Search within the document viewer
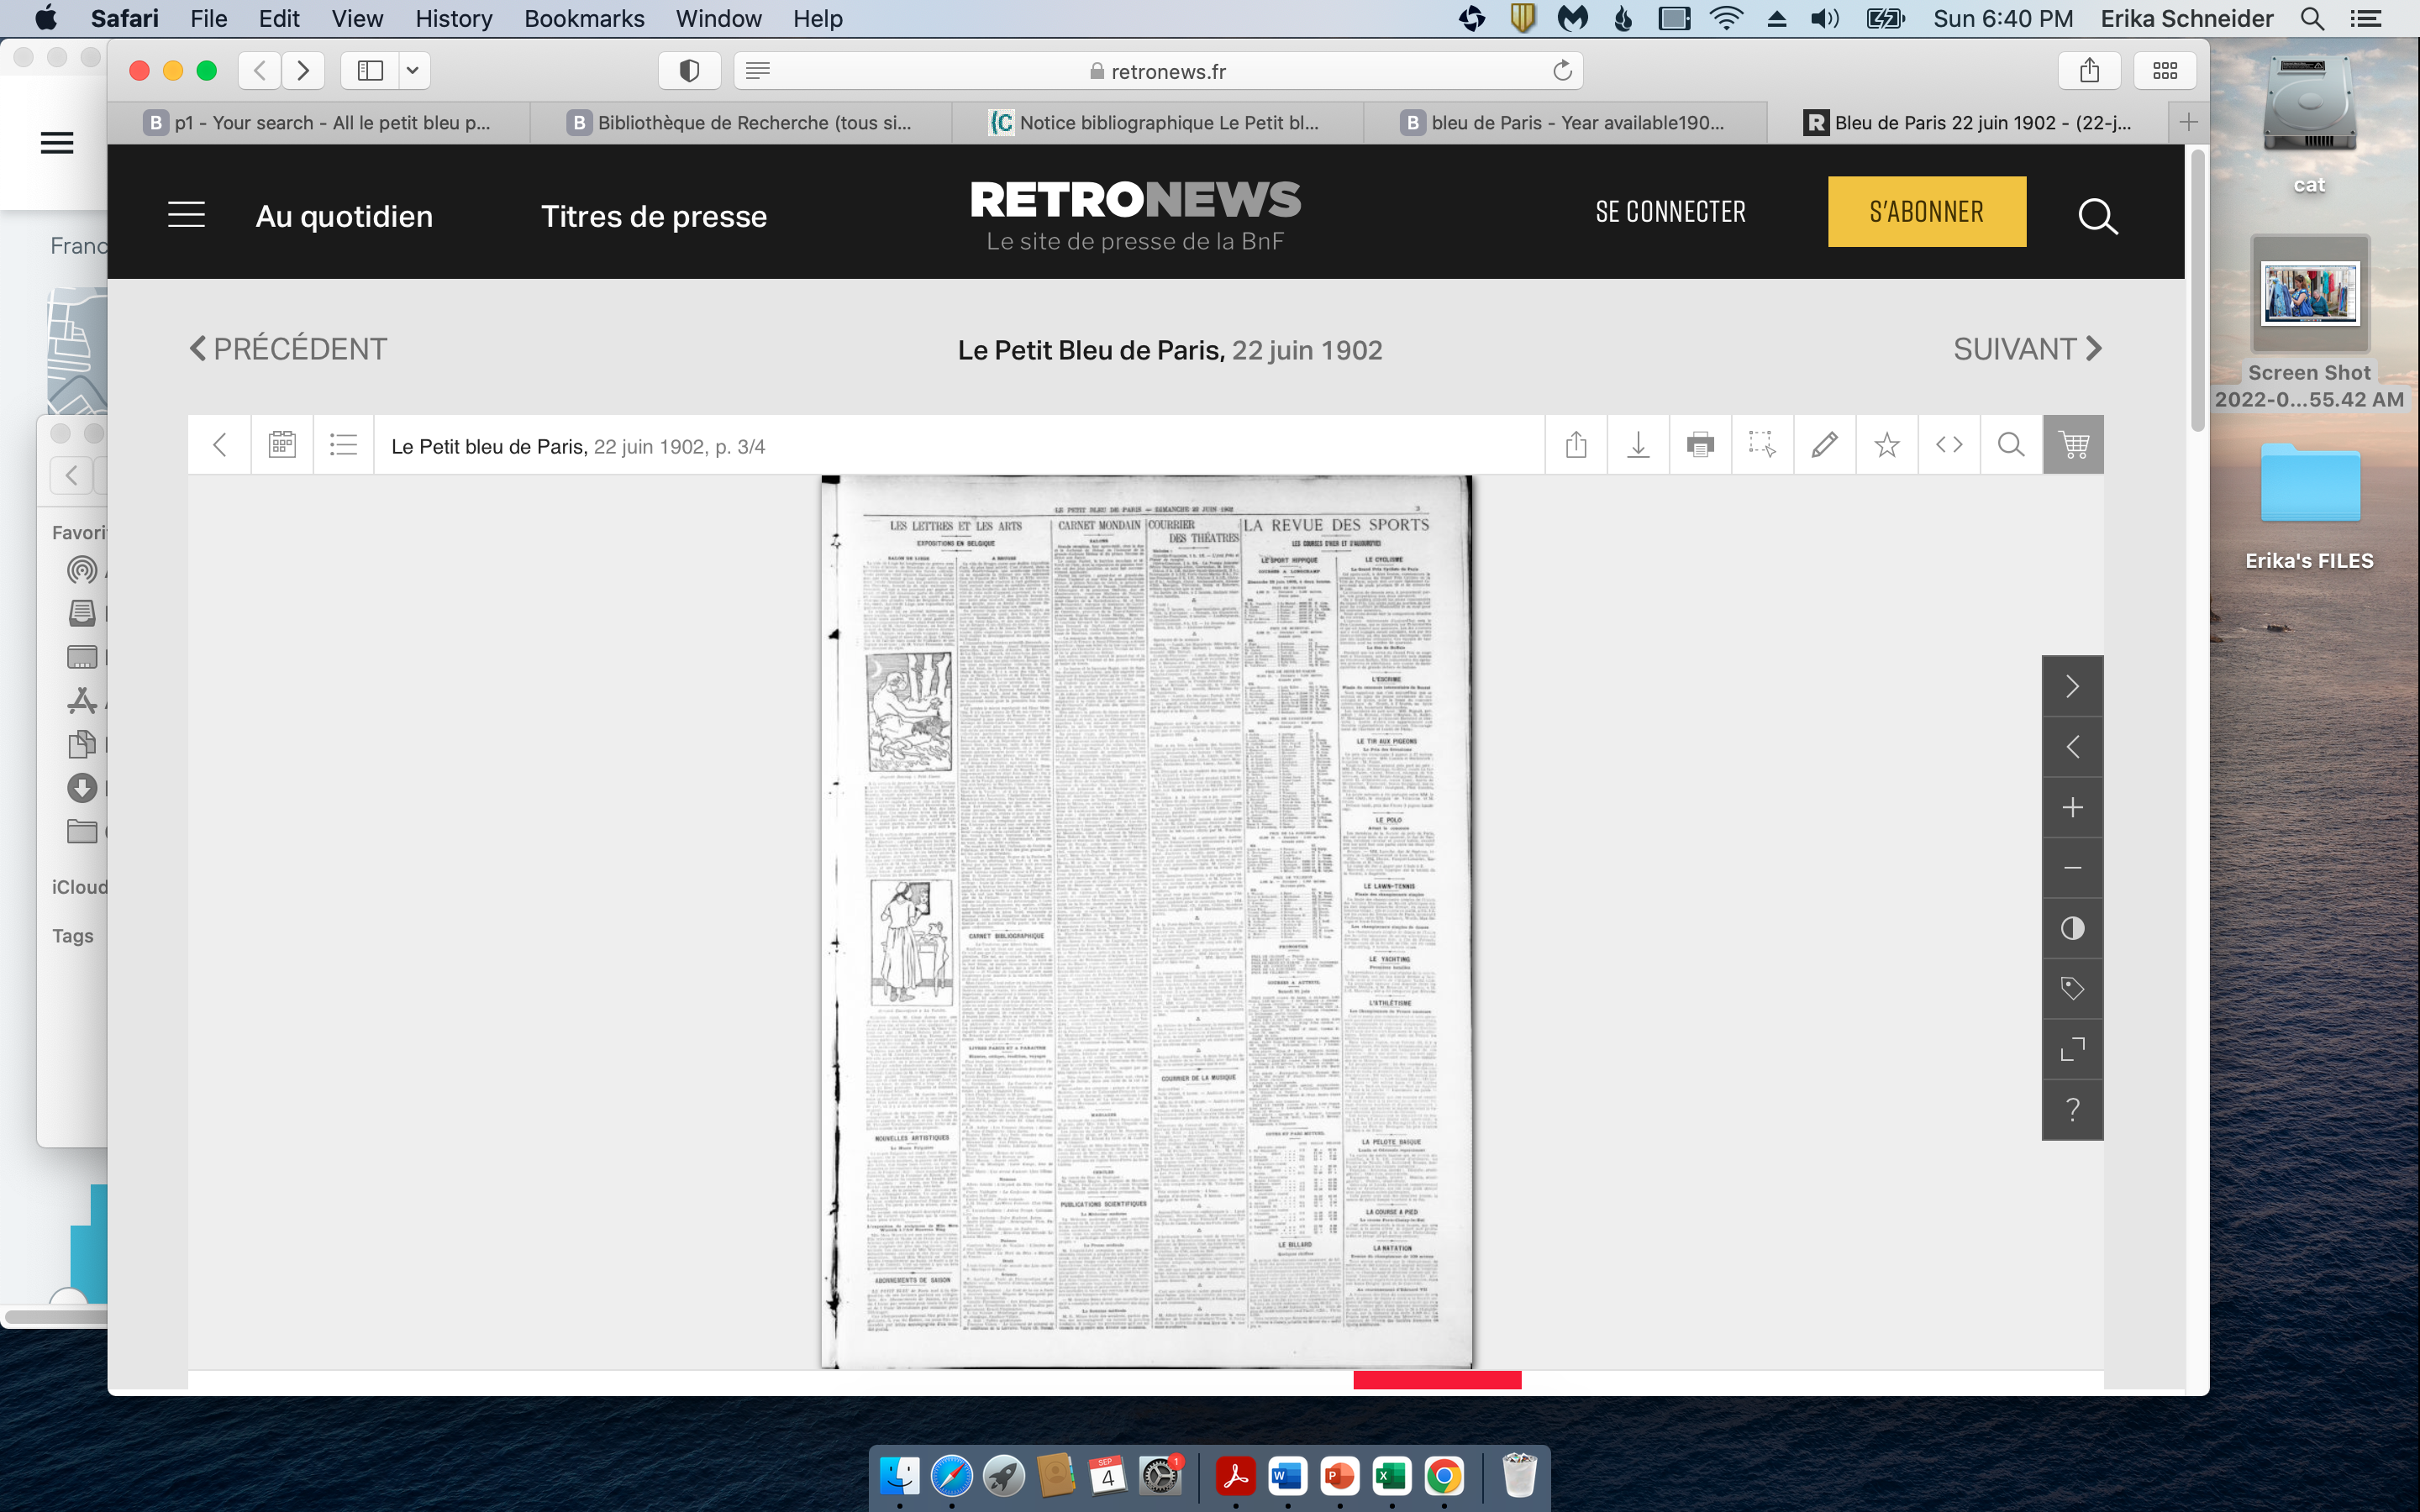Viewport: 2420px width, 1512px height. [2011, 445]
